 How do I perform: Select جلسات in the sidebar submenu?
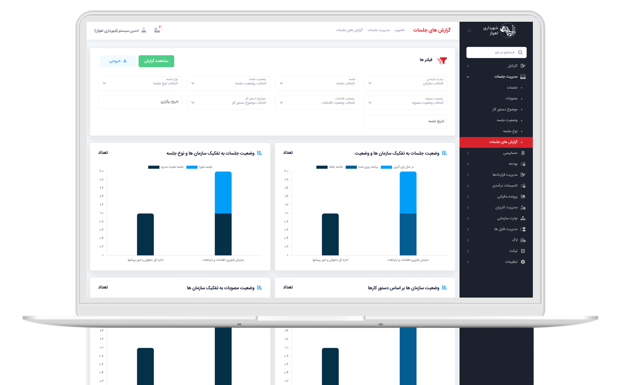(x=512, y=88)
